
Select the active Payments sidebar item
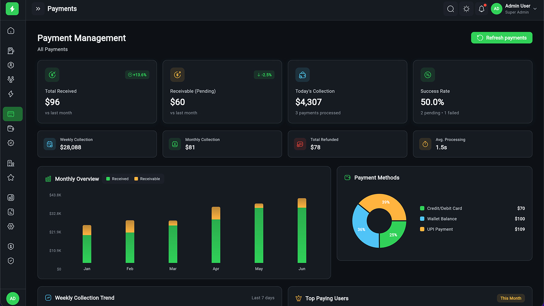tap(13, 114)
